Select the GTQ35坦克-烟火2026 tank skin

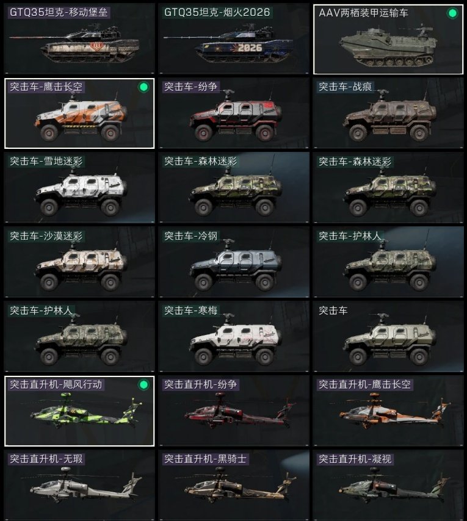coord(234,38)
